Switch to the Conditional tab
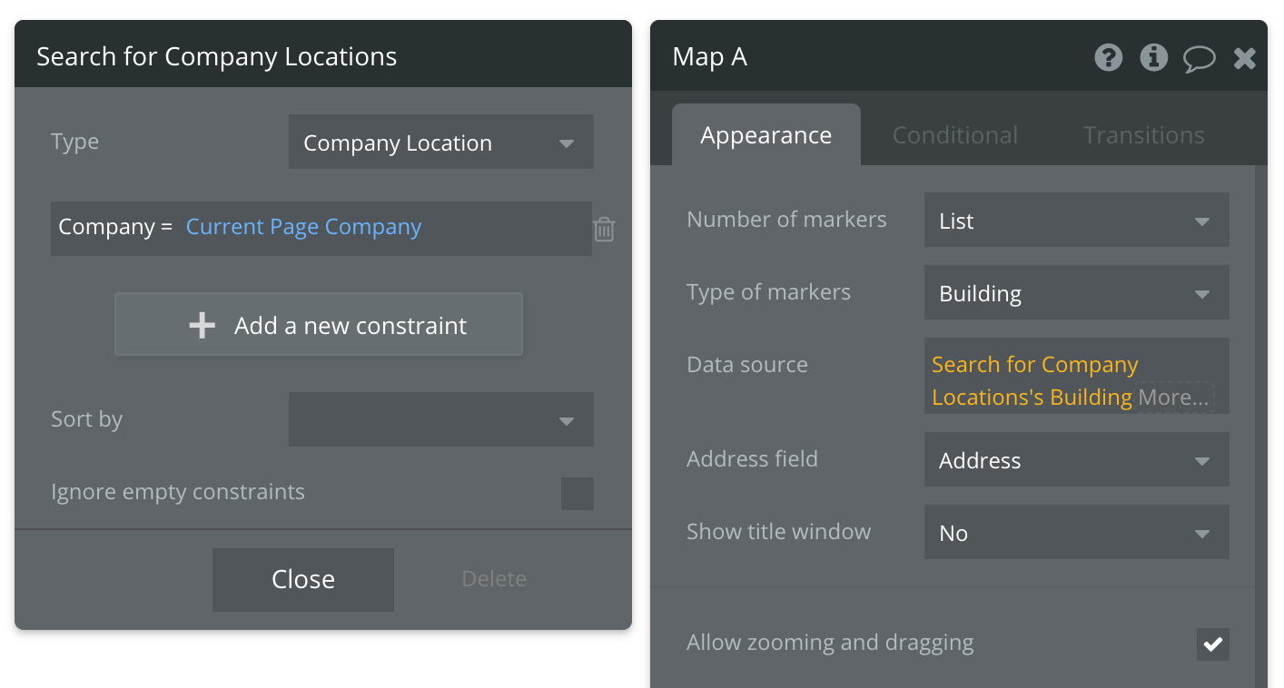Viewport: 1284px width, 688px height. 954,135
